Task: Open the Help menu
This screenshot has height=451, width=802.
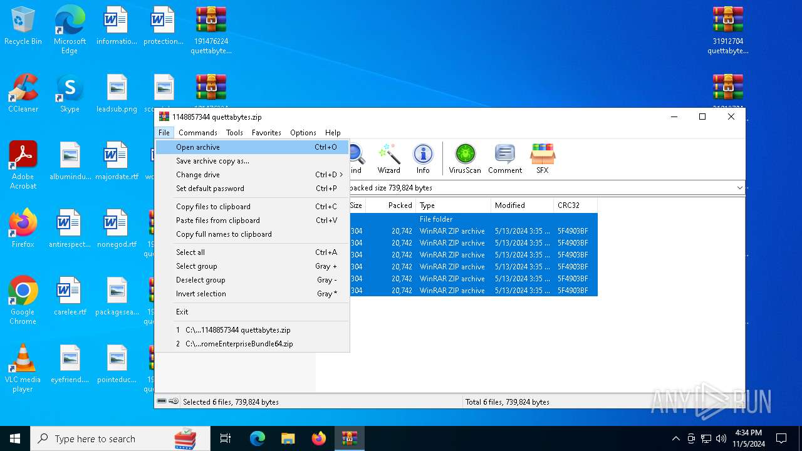Action: (333, 133)
